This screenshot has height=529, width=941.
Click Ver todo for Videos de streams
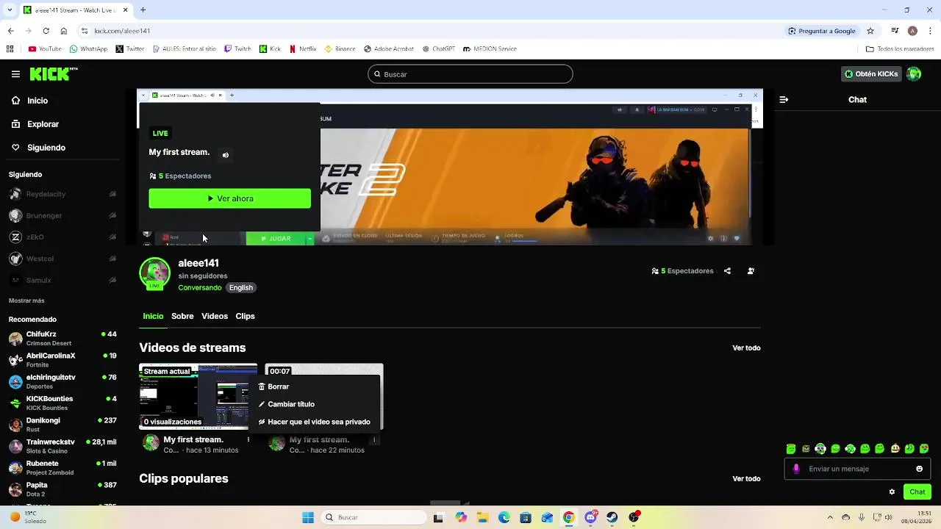click(746, 348)
